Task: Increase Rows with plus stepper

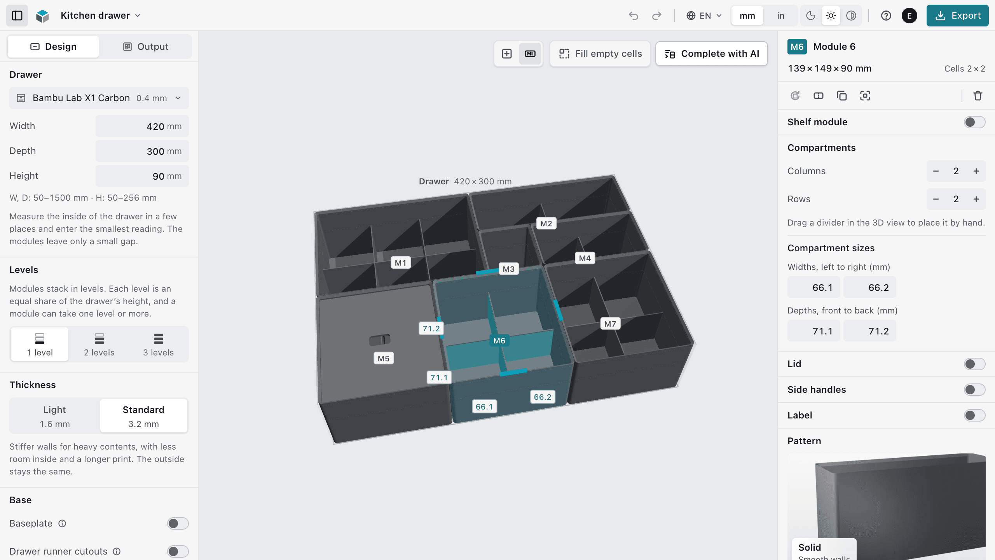Action: 976,199
